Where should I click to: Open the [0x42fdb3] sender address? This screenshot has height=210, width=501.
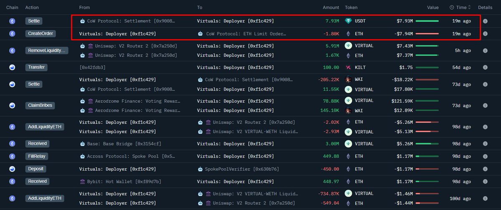(x=92, y=67)
